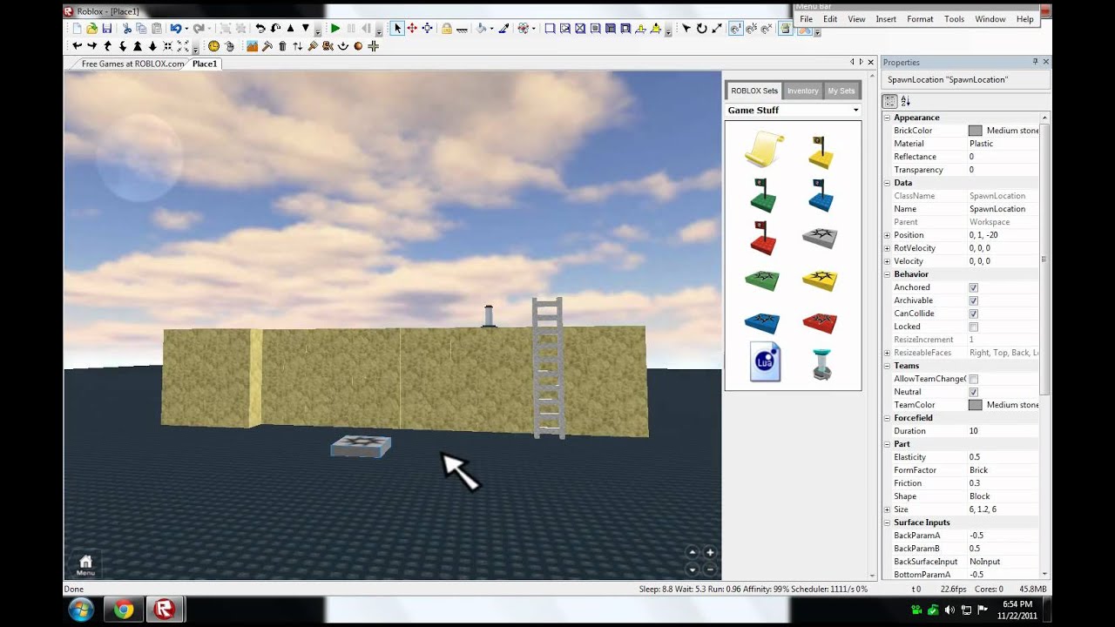Click the terrain landscape icon
The width and height of the screenshot is (1115, 627).
[252, 46]
